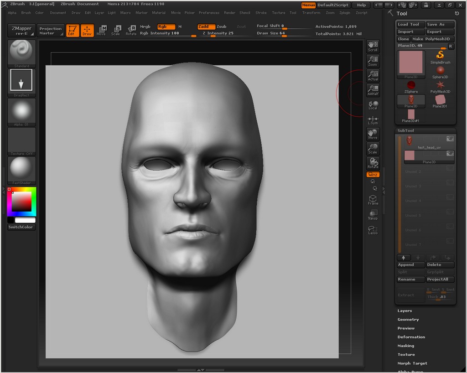Open the Stroke menu
The width and height of the screenshot is (467, 373).
tap(261, 13)
